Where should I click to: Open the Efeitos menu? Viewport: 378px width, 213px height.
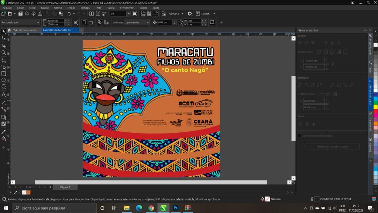tap(71, 8)
